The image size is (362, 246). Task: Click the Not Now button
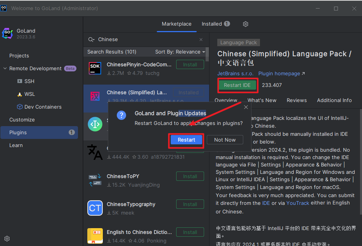pos(225,140)
